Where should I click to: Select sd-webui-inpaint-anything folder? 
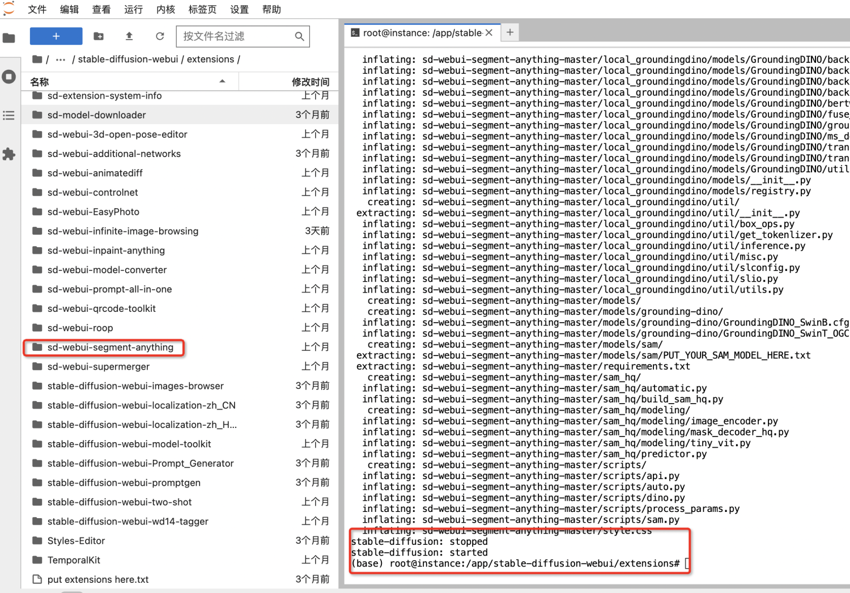(181, 250)
